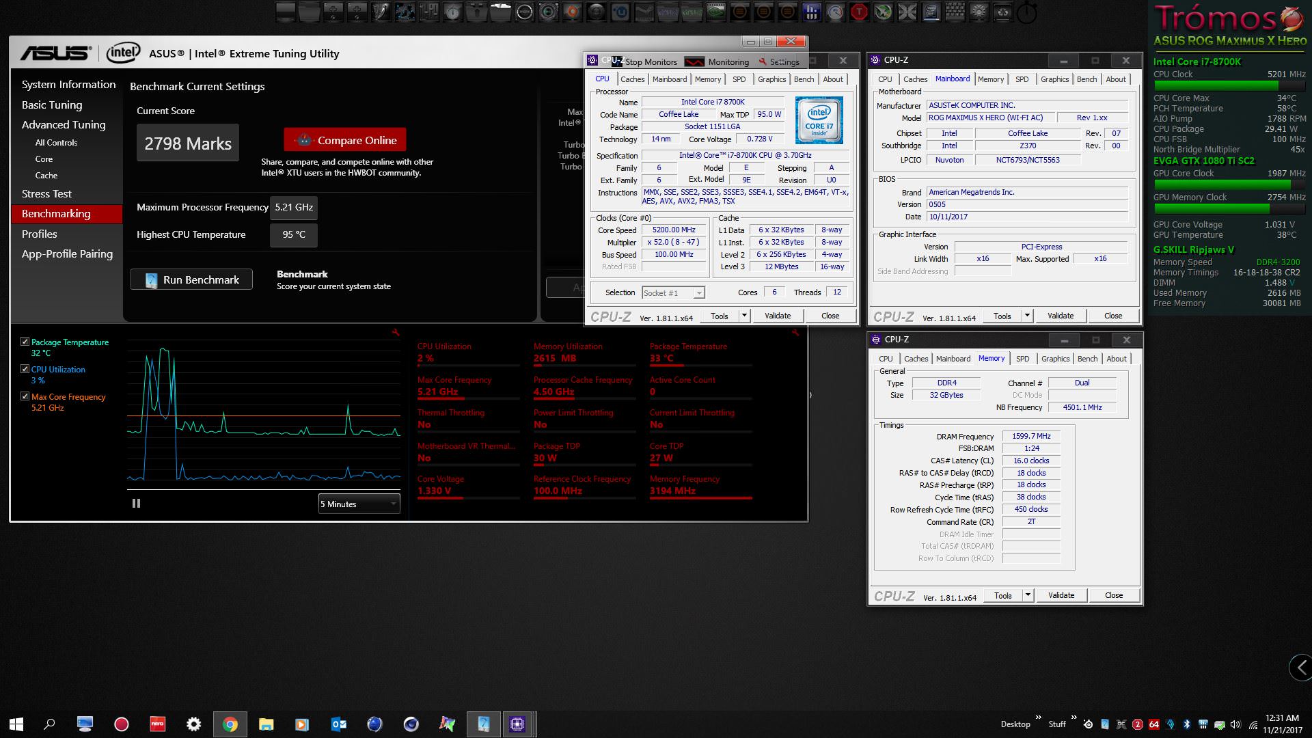Open File Explorer from the taskbar
Viewport: 1312px width, 738px height.
pyautogui.click(x=266, y=724)
